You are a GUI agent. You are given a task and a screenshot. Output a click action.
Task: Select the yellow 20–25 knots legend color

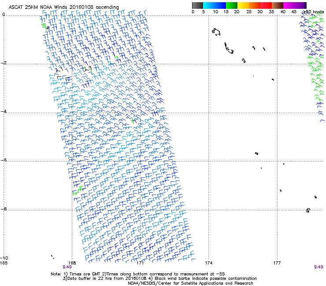tap(243, 5)
